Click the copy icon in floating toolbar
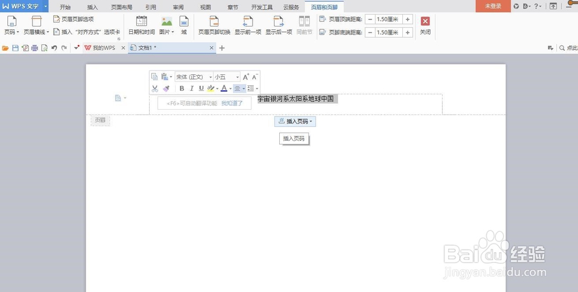This screenshot has width=578, height=292. pyautogui.click(x=154, y=77)
